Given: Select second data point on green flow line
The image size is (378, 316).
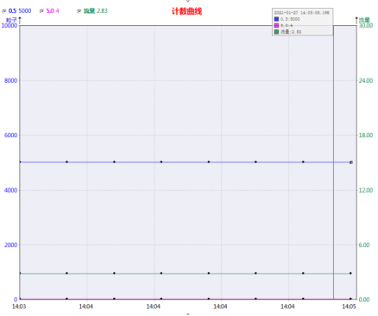Looking at the screenshot, I should tap(66, 273).
